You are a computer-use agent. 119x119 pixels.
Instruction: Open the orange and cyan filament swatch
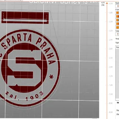[117, 20]
